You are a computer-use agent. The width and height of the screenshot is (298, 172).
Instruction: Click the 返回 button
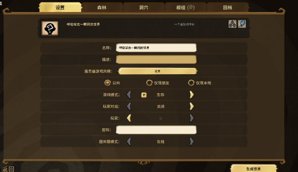point(8,169)
